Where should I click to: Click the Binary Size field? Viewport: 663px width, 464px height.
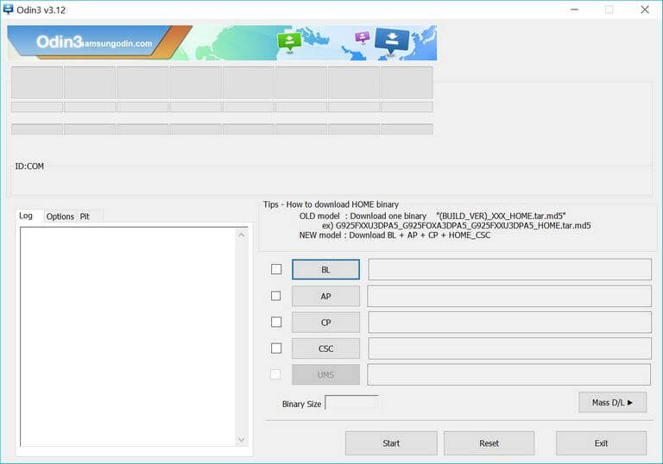(351, 403)
